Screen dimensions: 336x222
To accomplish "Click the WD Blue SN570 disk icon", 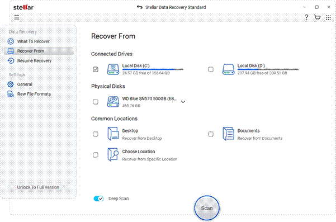I will tap(113, 102).
